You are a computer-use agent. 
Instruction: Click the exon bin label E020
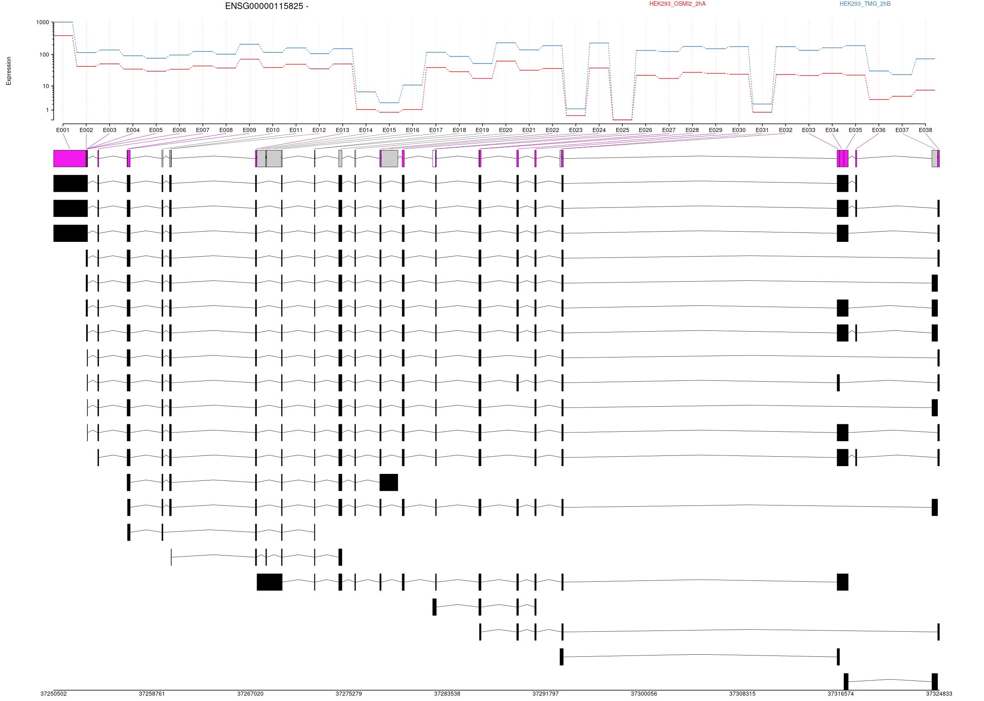[506, 130]
